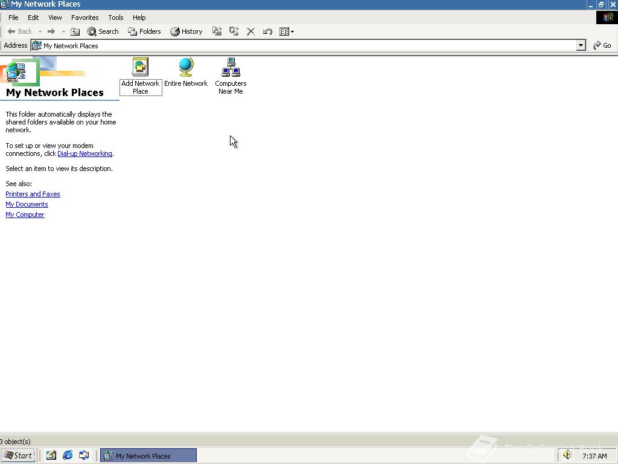The width and height of the screenshot is (618, 464).
Task: Click the title bar system menu icon
Action: [5, 4]
